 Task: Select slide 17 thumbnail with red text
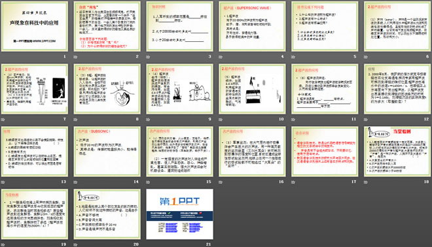[x=325, y=152]
